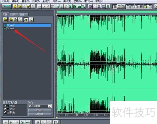Toggle the 视频 file type checkbox
157x124 pixels.
(x=5, y=112)
